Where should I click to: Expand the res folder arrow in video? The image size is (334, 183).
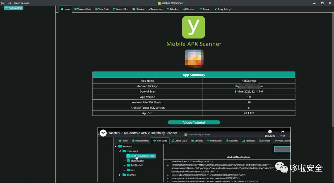[x=124, y=170]
